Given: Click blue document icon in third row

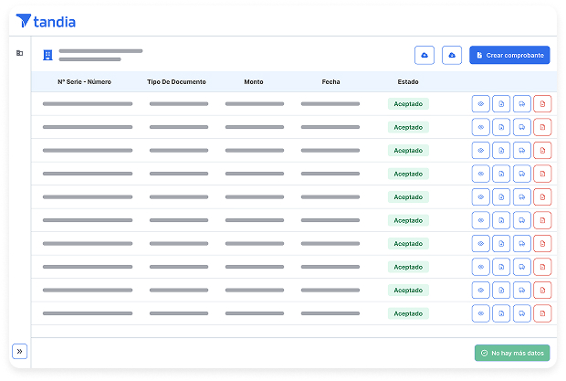Looking at the screenshot, I should pyautogui.click(x=501, y=151).
